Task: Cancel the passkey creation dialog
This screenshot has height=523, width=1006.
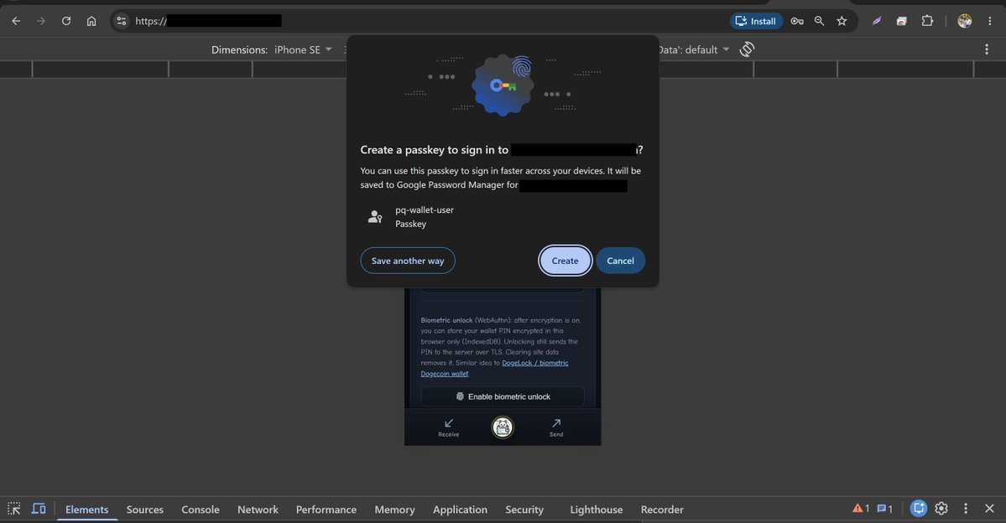Action: (620, 261)
